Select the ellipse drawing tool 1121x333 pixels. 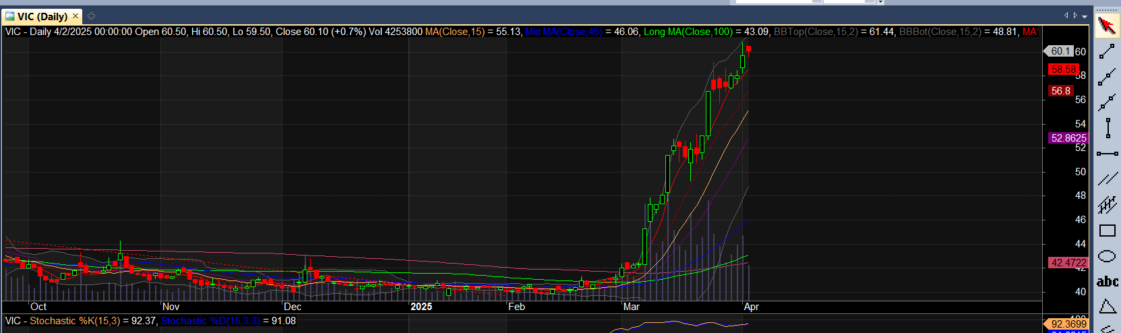pyautogui.click(x=1107, y=256)
